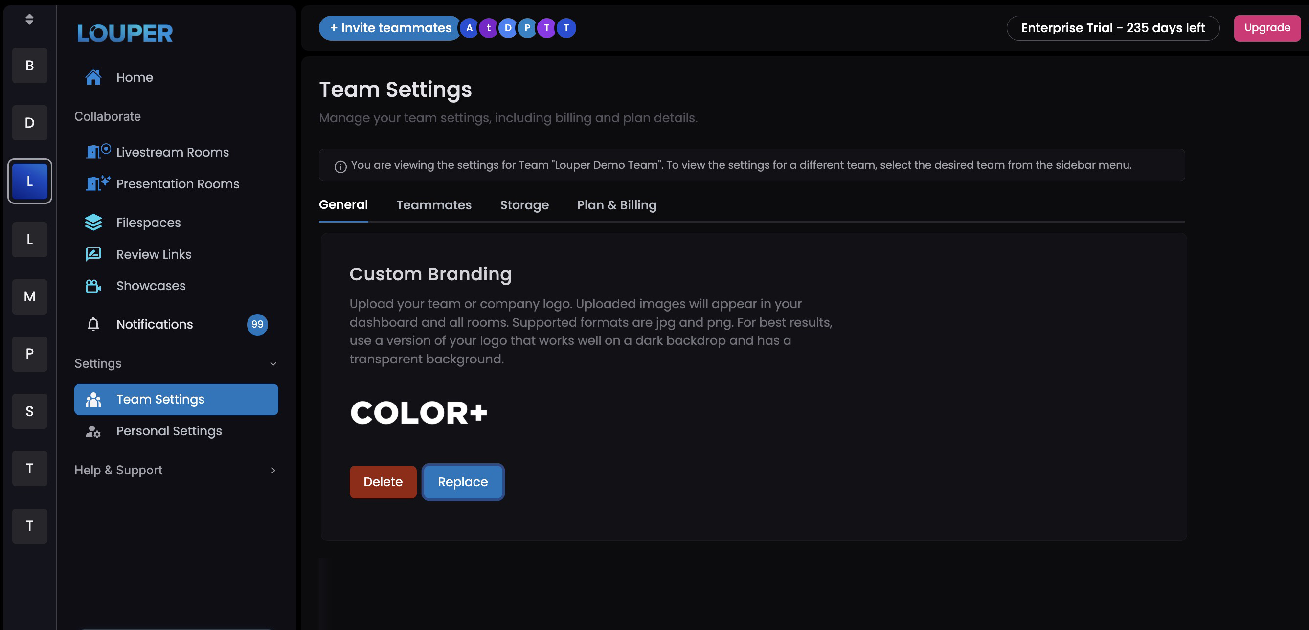1309x630 pixels.
Task: Expand the Help & Support section
Action: (x=176, y=471)
